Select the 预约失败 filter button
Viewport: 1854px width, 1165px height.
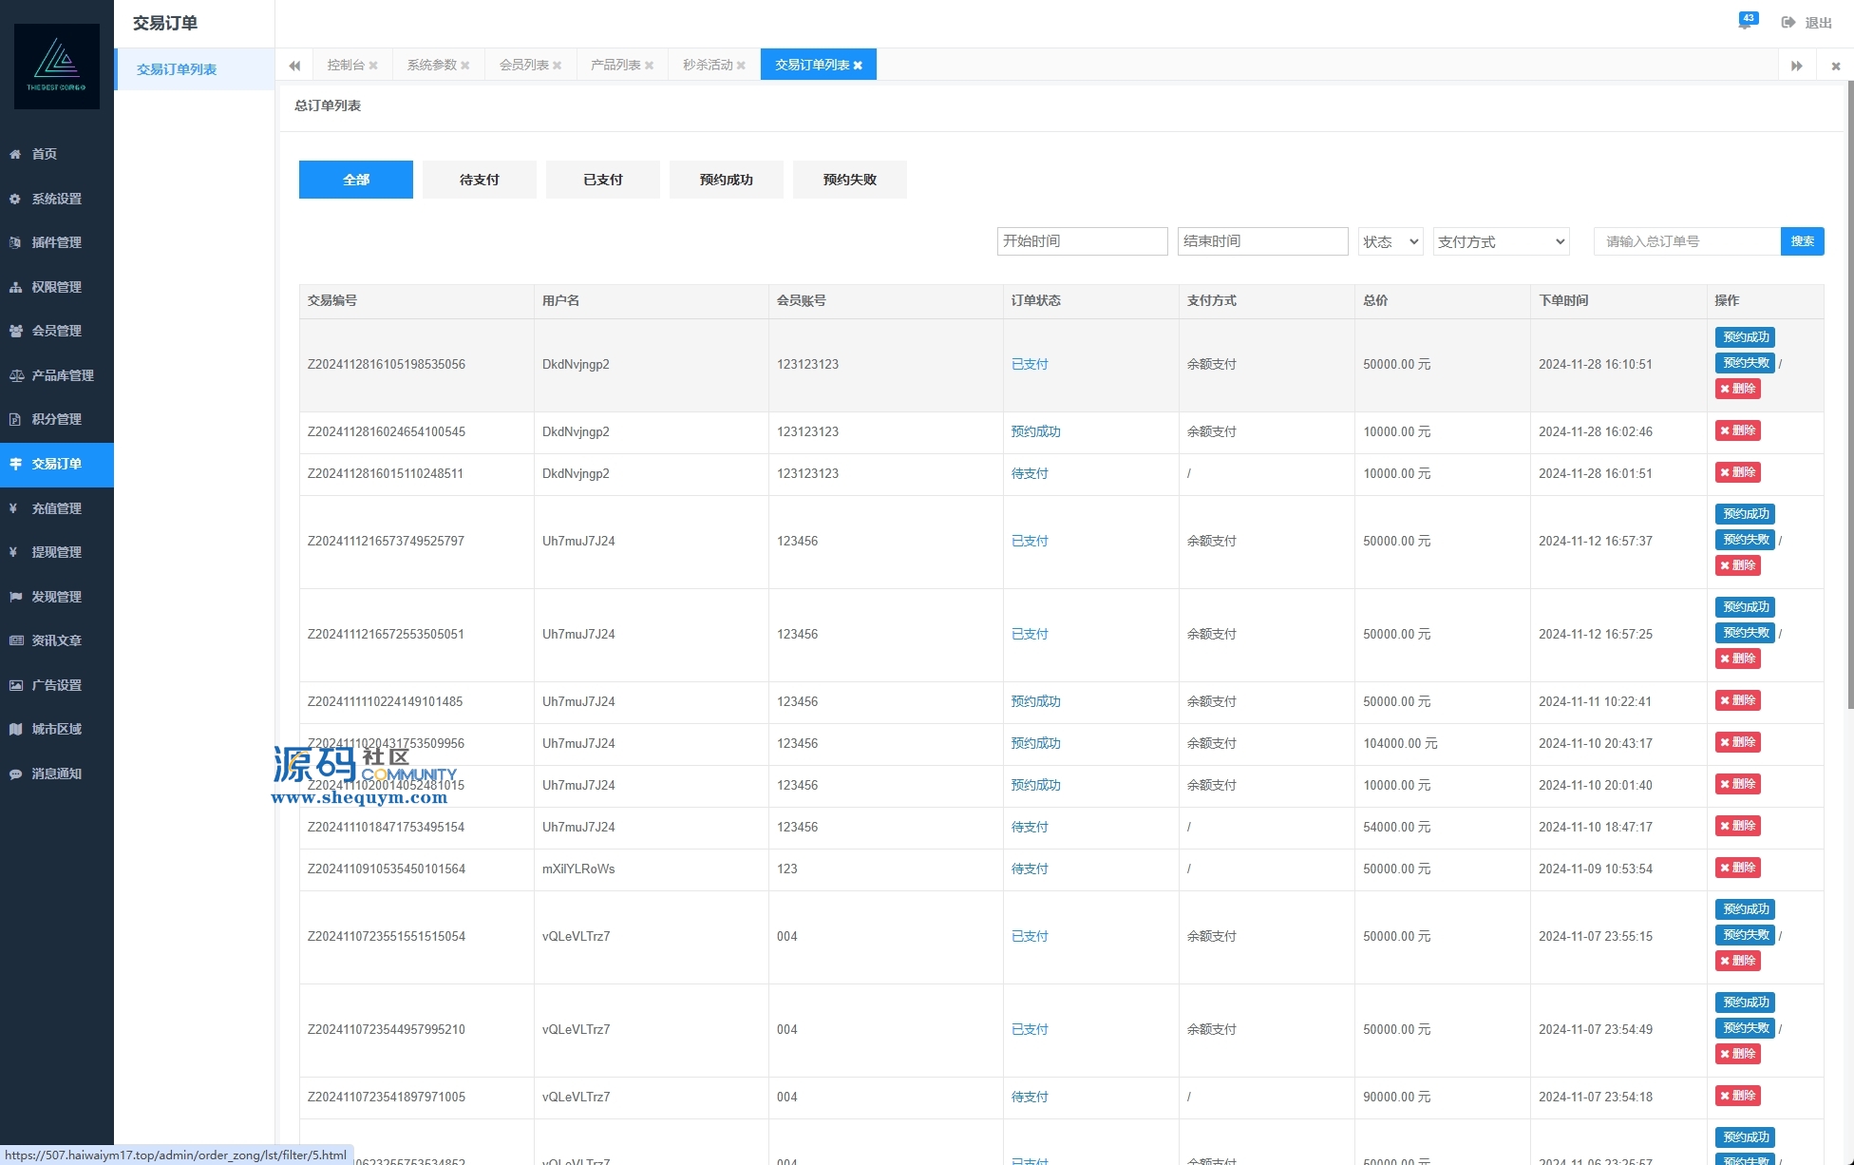pyautogui.click(x=849, y=180)
